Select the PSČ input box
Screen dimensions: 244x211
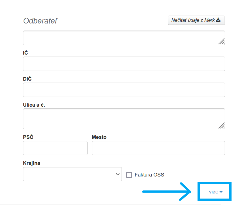coord(55,148)
